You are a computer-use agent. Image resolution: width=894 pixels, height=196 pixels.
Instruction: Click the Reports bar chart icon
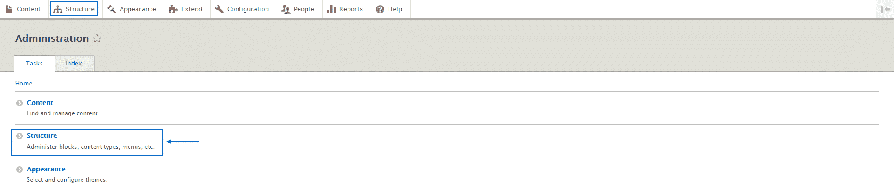[331, 9]
